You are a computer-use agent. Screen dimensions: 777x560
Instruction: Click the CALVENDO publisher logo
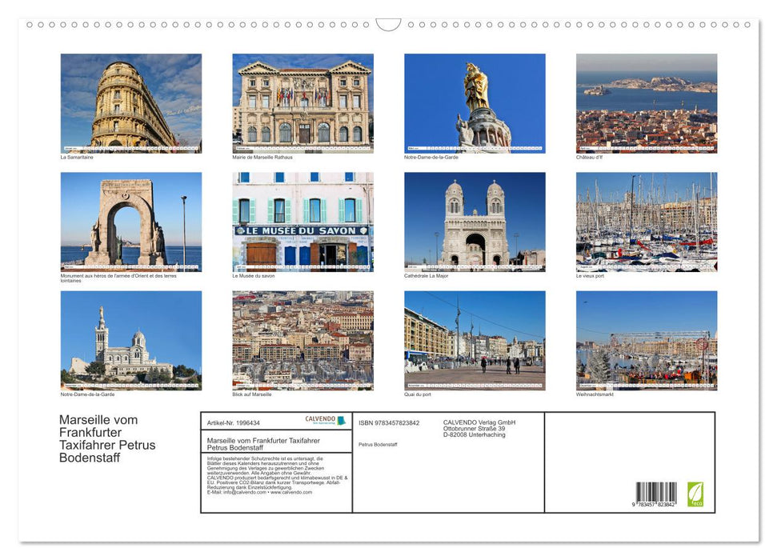[320, 419]
